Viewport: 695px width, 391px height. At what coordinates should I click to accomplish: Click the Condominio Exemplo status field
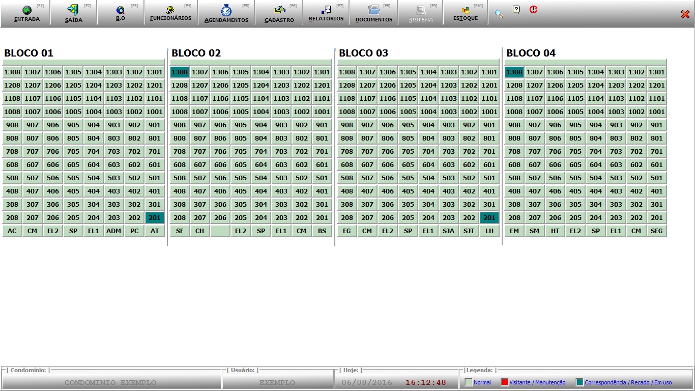coord(110,382)
